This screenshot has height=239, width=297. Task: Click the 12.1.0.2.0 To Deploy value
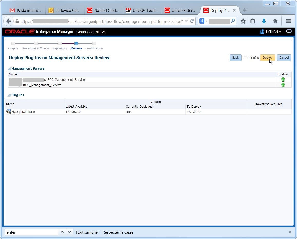click(x=194, y=112)
